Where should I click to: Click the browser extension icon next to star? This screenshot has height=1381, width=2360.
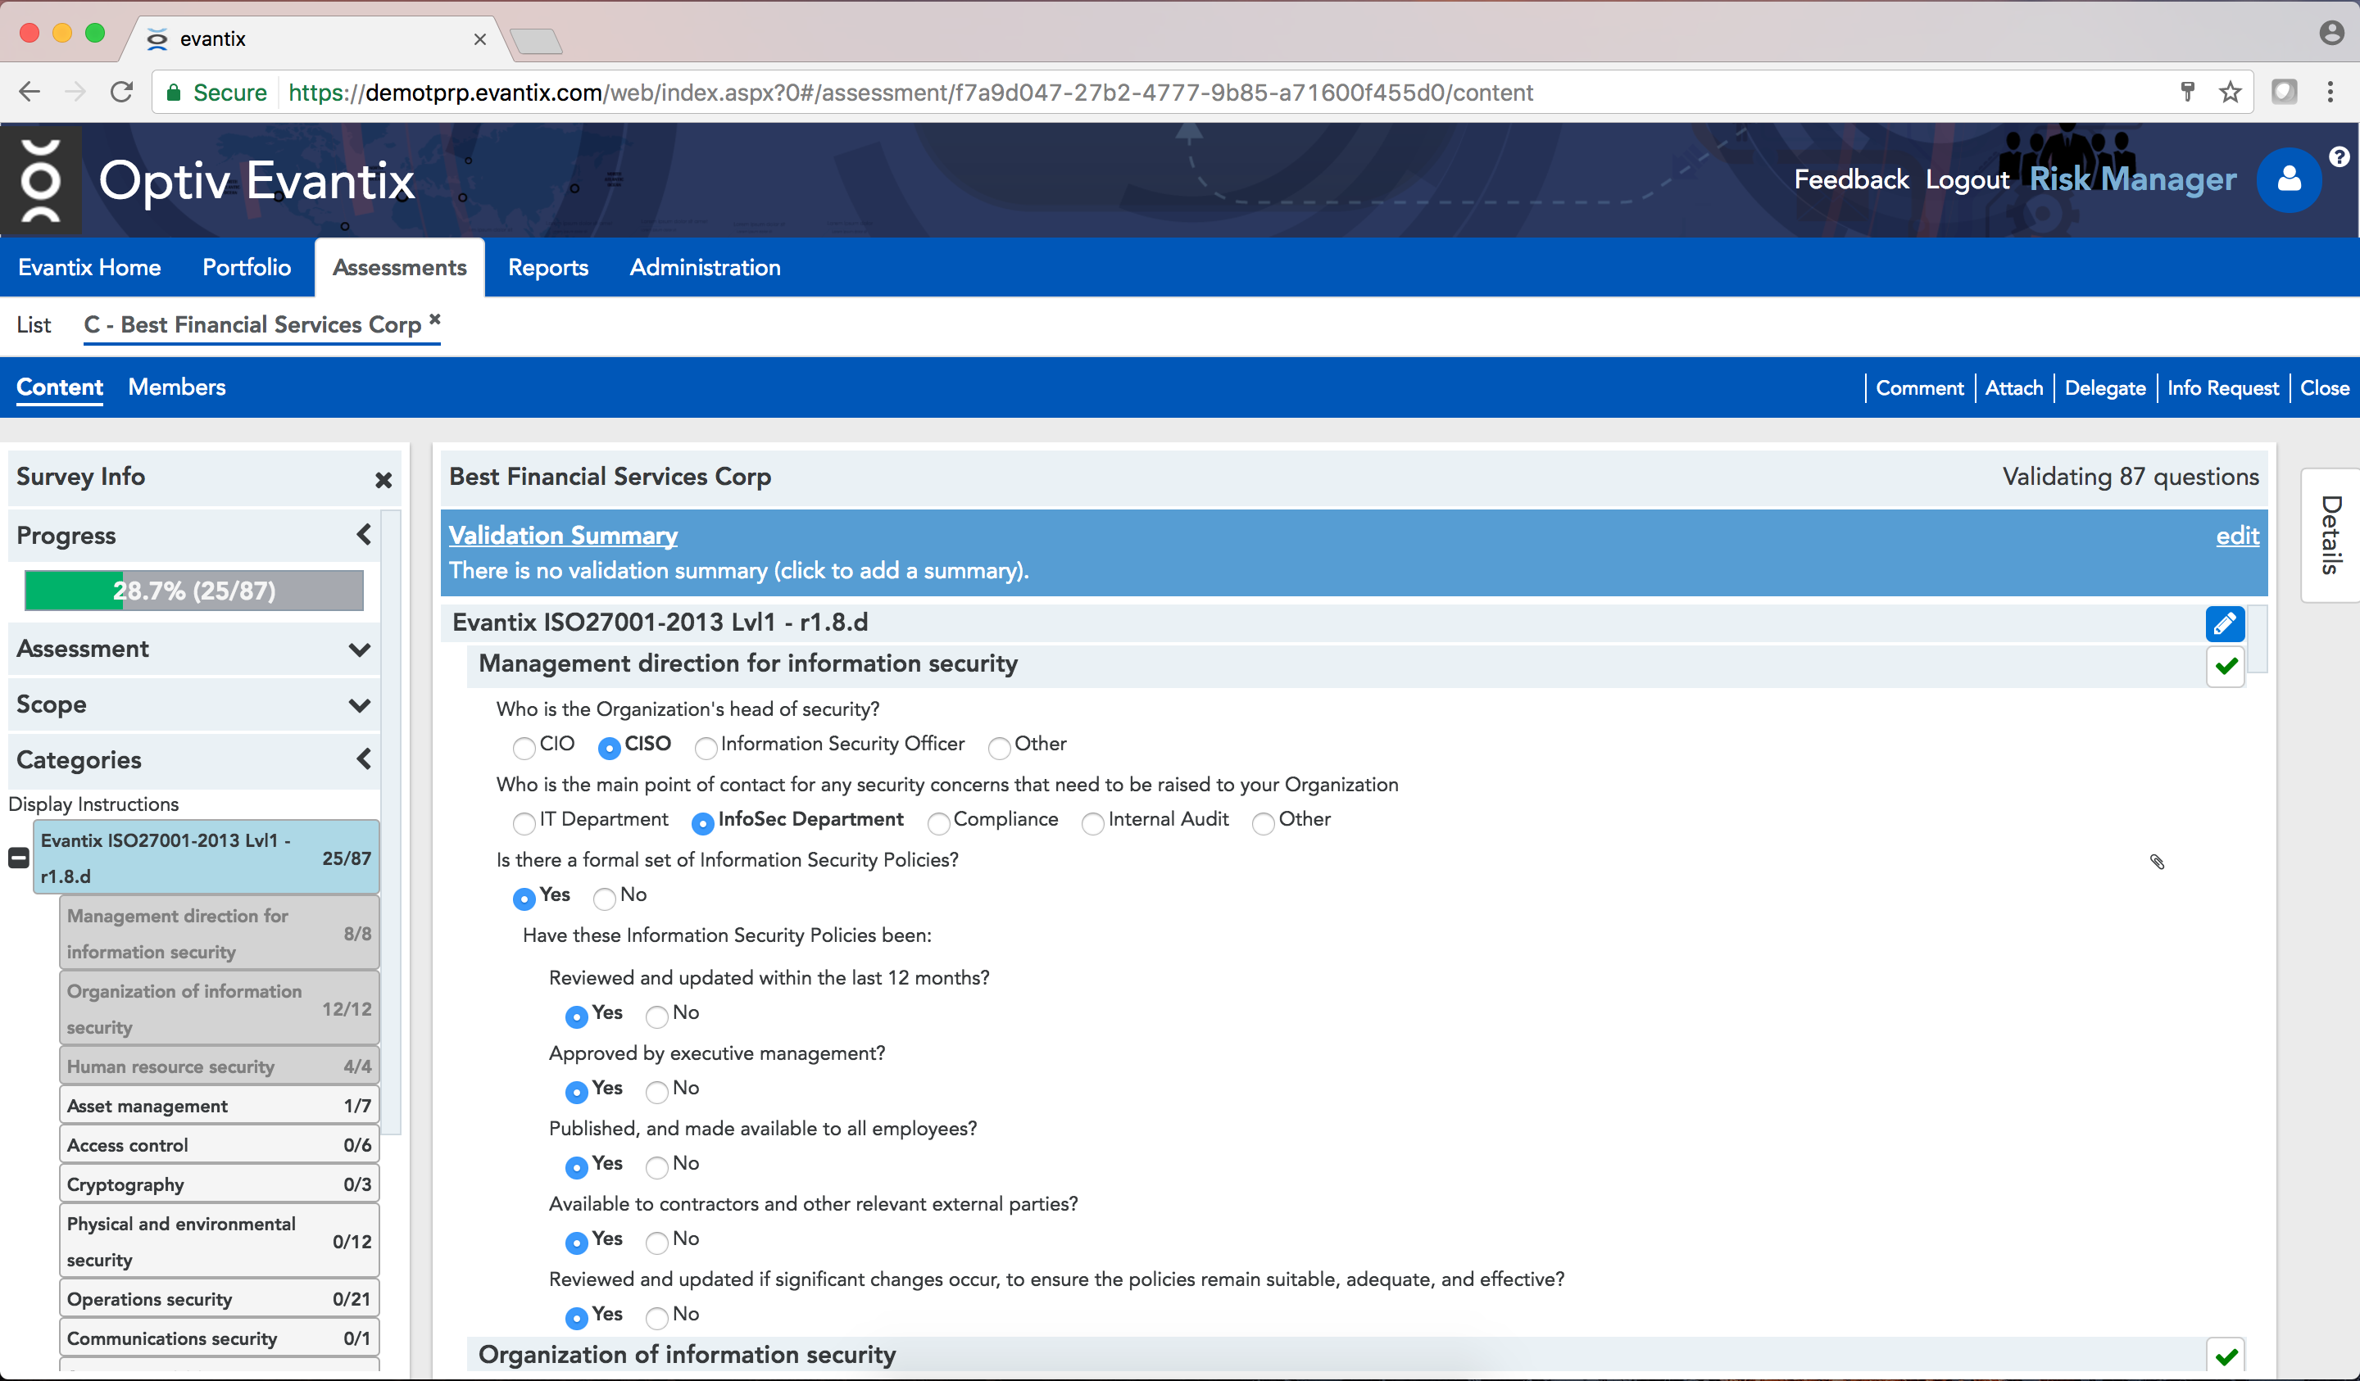tap(2284, 92)
